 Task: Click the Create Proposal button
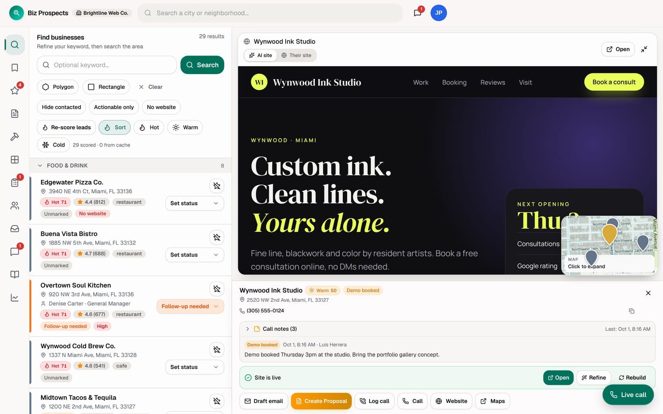tap(321, 401)
